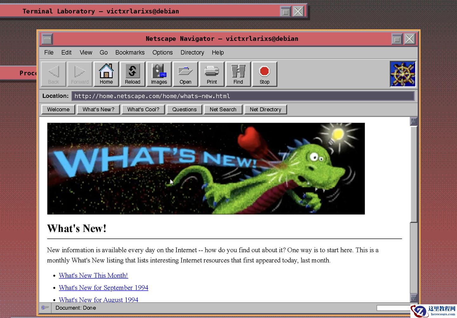The height and width of the screenshot is (318, 457).
Task: Load Images toolbar button
Action: (159, 74)
